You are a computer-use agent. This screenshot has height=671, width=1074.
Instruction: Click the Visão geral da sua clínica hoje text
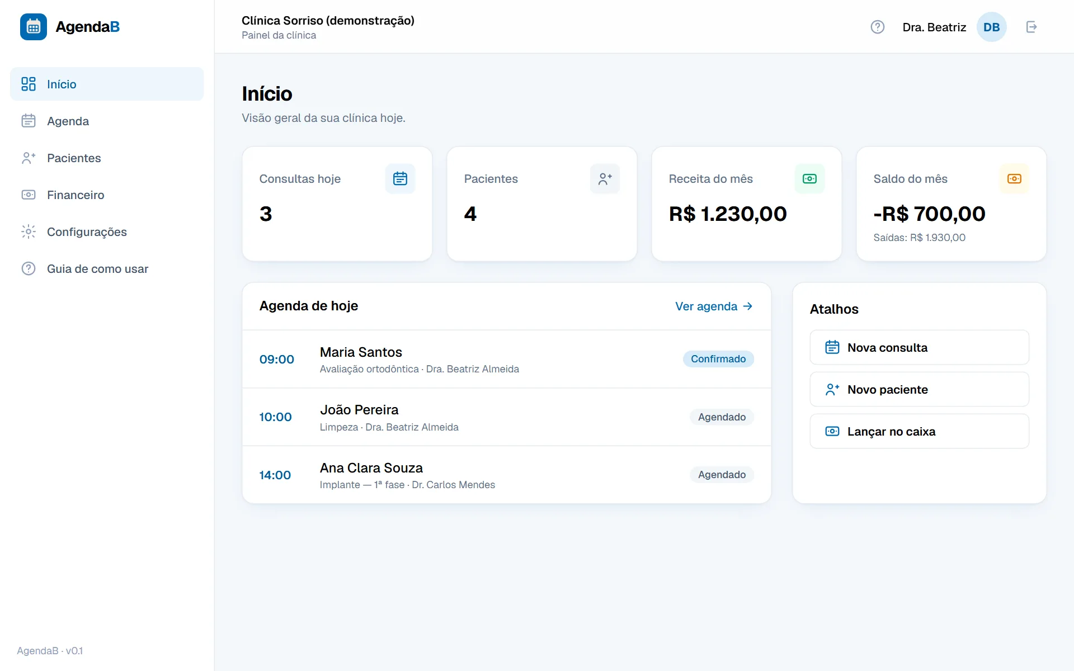coord(323,118)
